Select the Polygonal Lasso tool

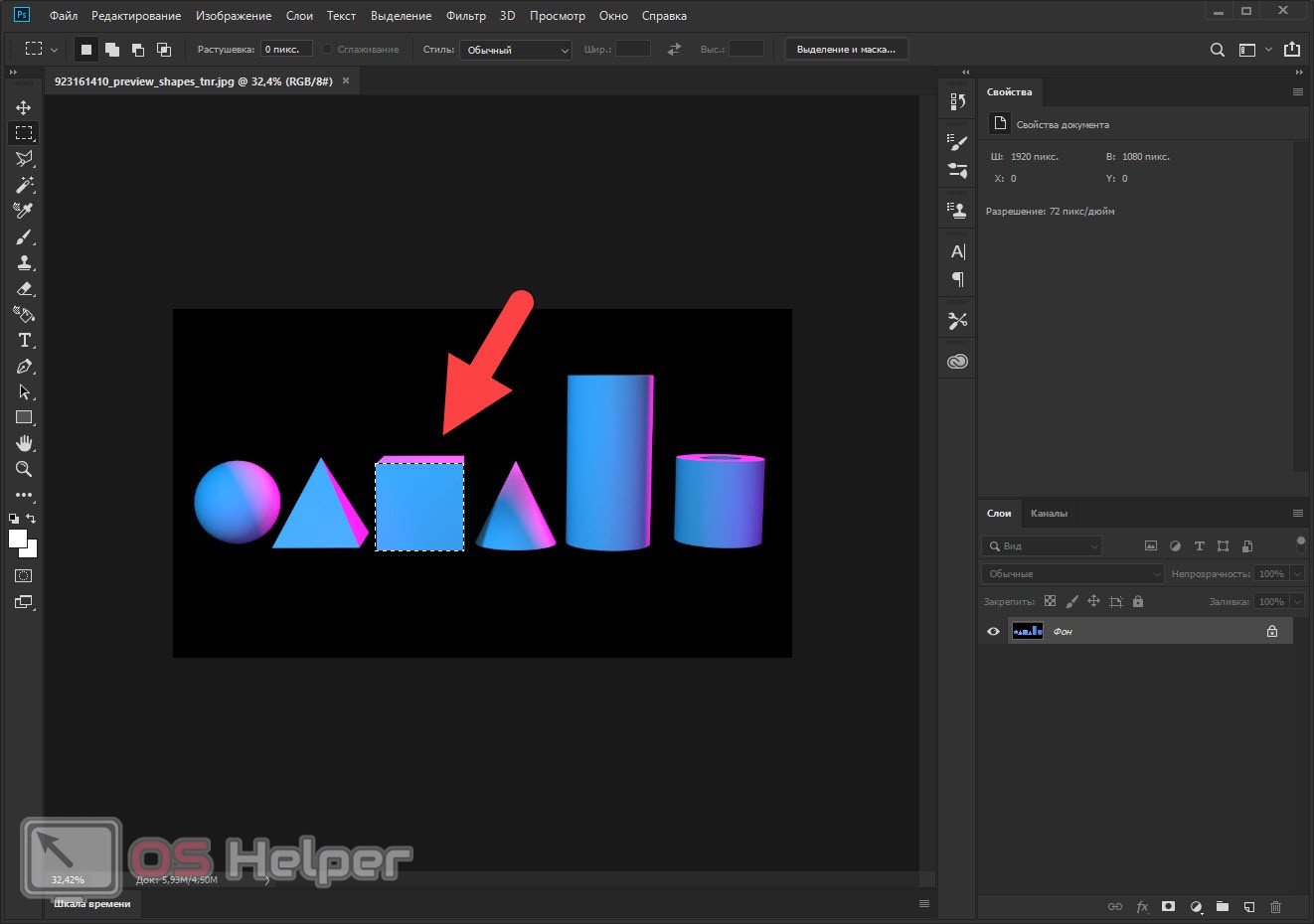tap(24, 159)
